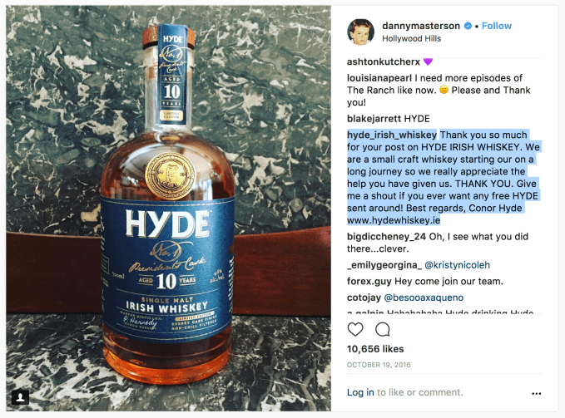Image resolution: width=565 pixels, height=418 pixels.
Task: Open hyde_irish_whiskey commenter profile
Action: pos(392,135)
